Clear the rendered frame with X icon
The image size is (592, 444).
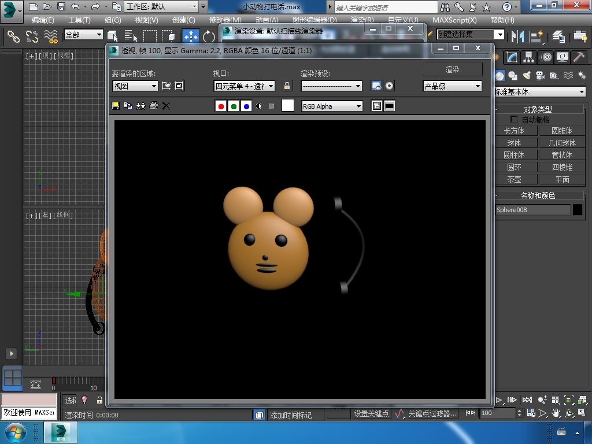[x=166, y=106]
